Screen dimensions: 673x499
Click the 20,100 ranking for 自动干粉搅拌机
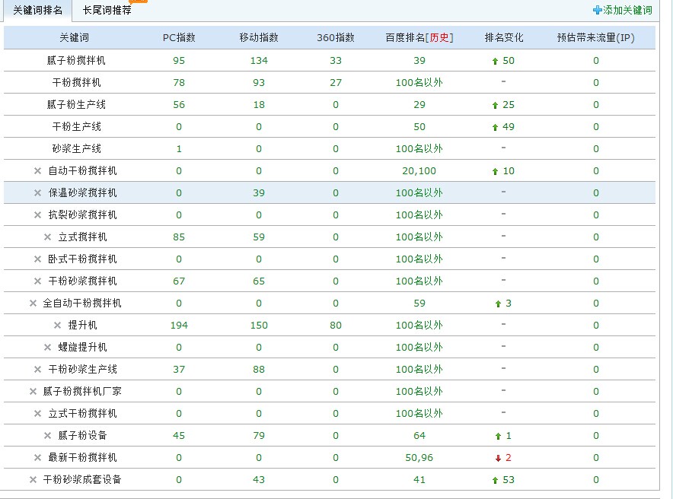pyautogui.click(x=419, y=171)
